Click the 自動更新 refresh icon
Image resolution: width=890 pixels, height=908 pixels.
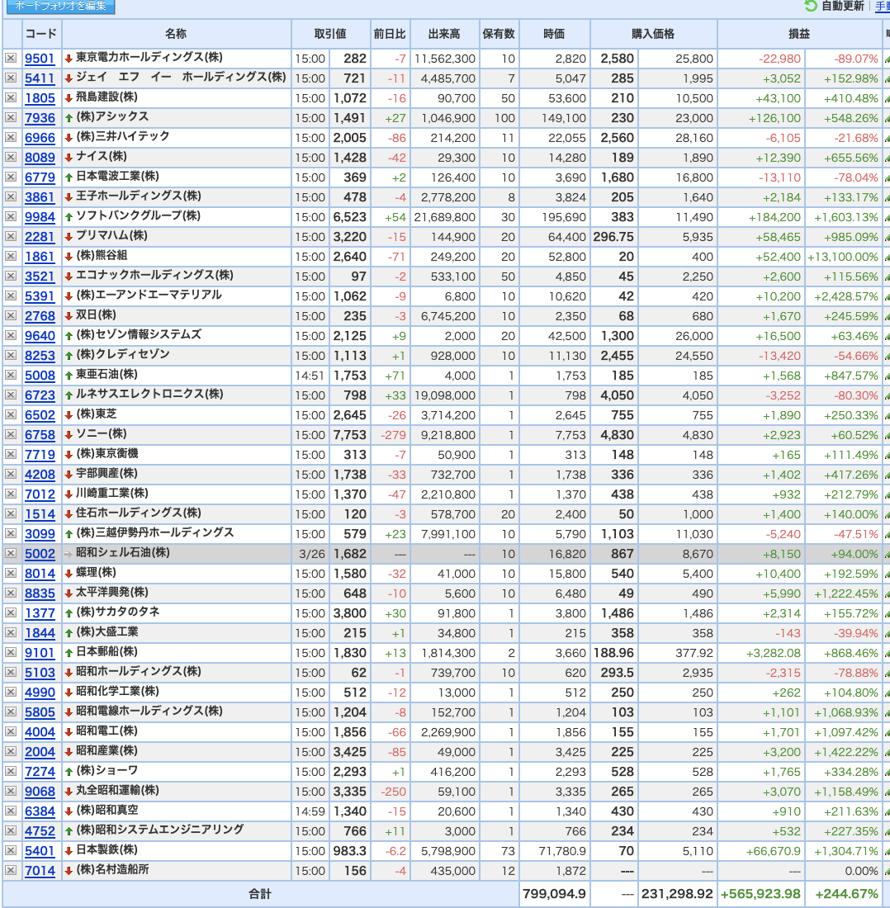pyautogui.click(x=811, y=7)
